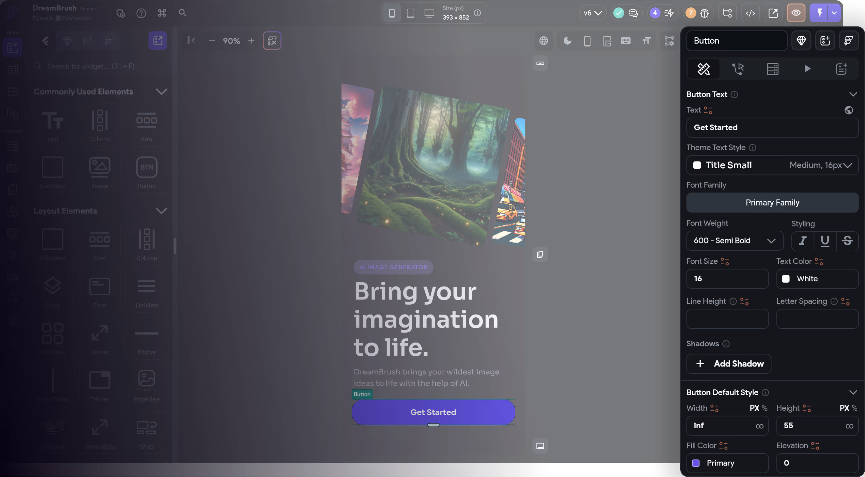
Task: Collapse Layout Elements section
Action: click(161, 211)
